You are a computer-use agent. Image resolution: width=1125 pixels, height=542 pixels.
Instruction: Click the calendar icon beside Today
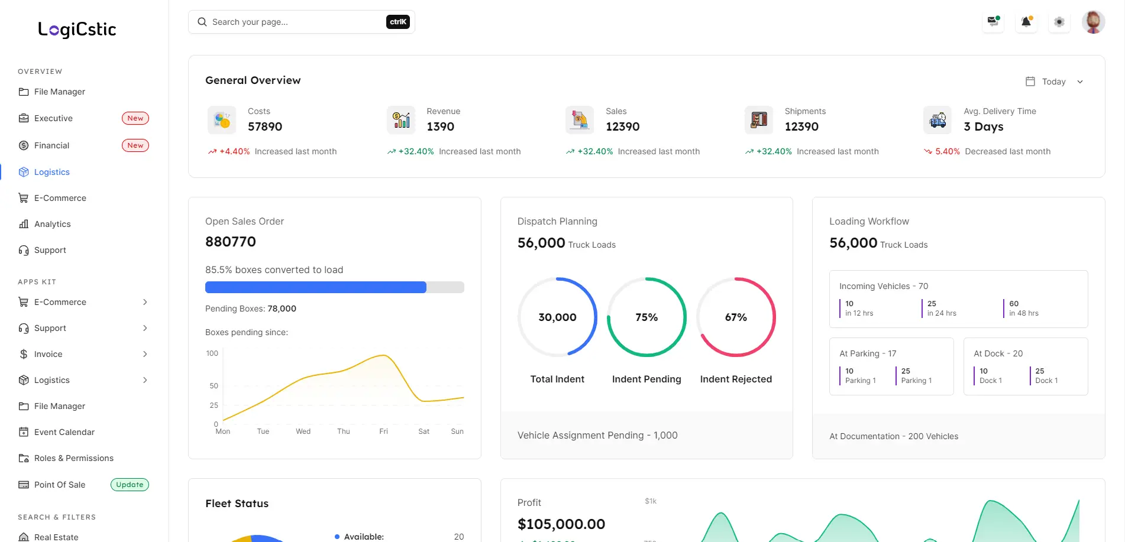pos(1030,82)
